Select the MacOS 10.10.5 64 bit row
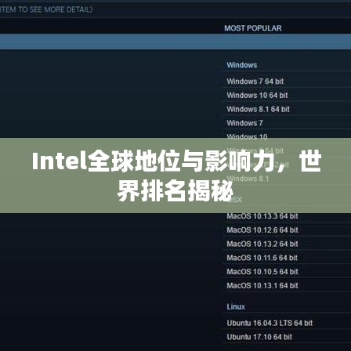Image resolution: width=351 pixels, height=351 pixels. coord(262,272)
